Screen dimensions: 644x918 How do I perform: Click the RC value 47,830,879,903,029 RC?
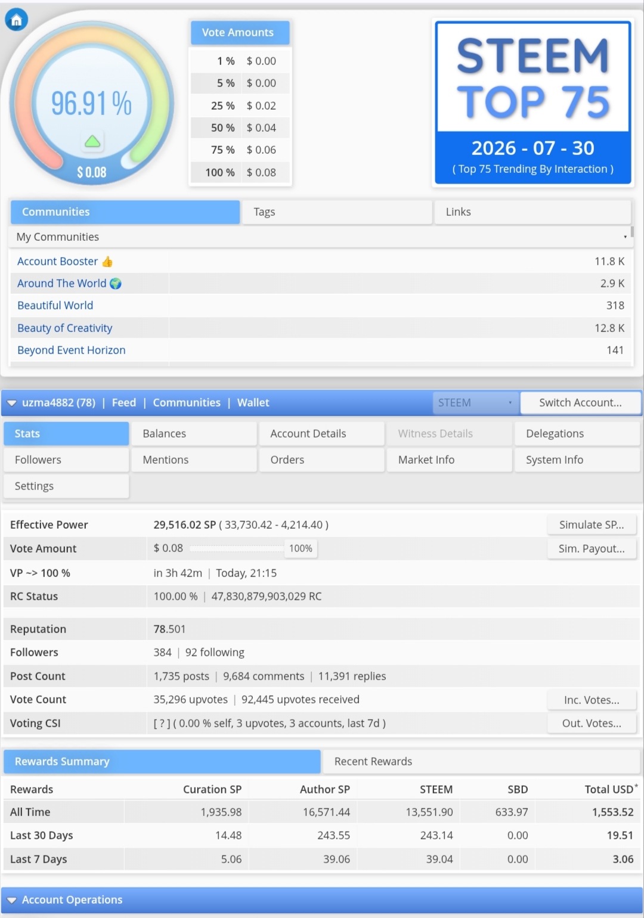pyautogui.click(x=267, y=597)
